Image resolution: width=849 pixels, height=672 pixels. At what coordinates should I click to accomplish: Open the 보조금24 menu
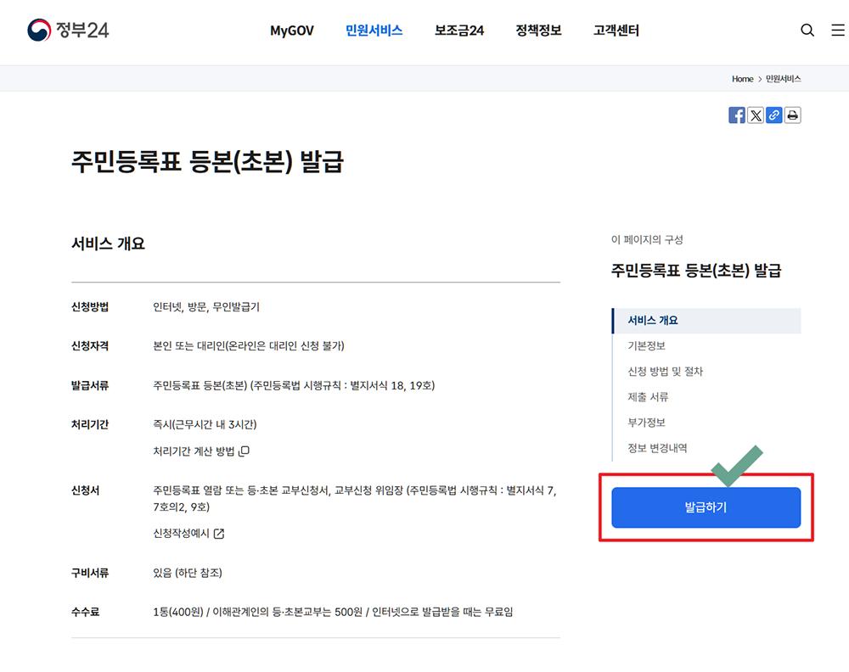[458, 31]
